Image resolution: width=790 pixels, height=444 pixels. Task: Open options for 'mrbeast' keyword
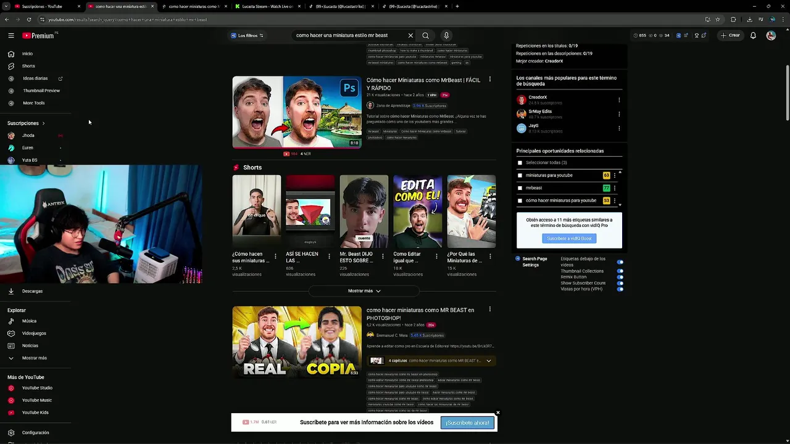(x=615, y=188)
